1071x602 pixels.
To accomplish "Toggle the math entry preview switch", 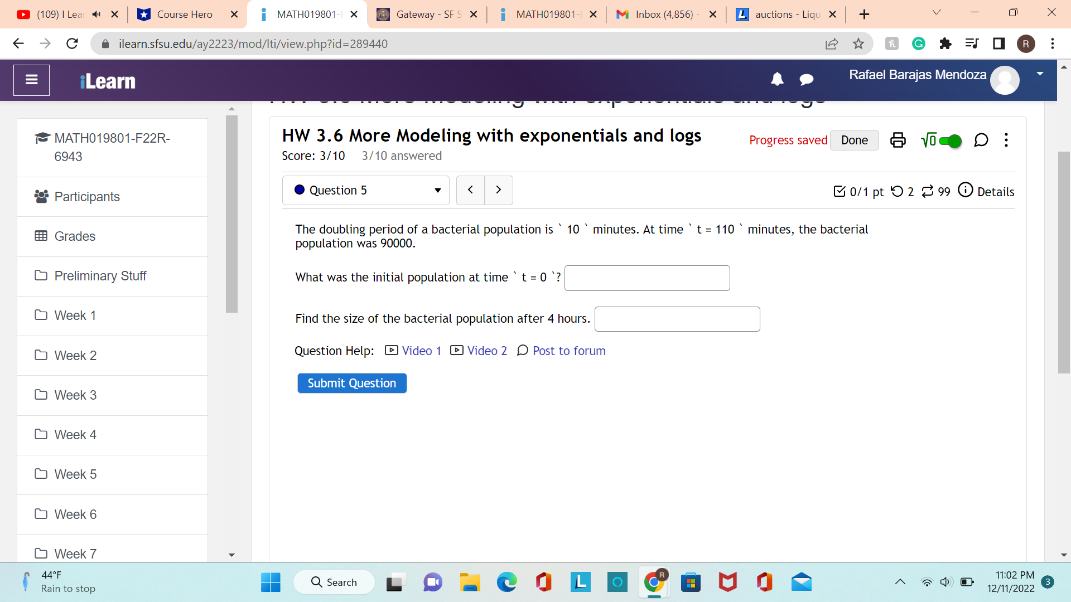I will (x=949, y=141).
